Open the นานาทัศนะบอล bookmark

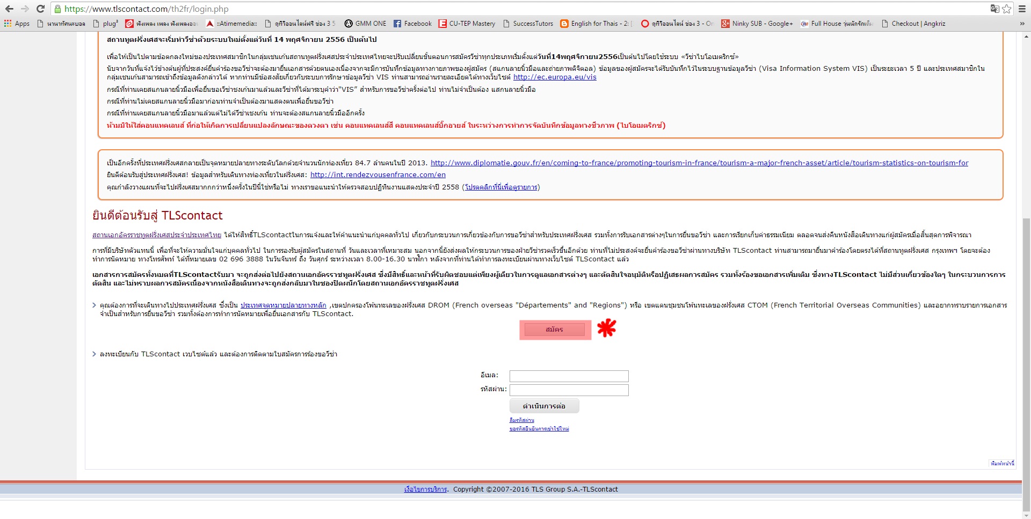(x=61, y=24)
